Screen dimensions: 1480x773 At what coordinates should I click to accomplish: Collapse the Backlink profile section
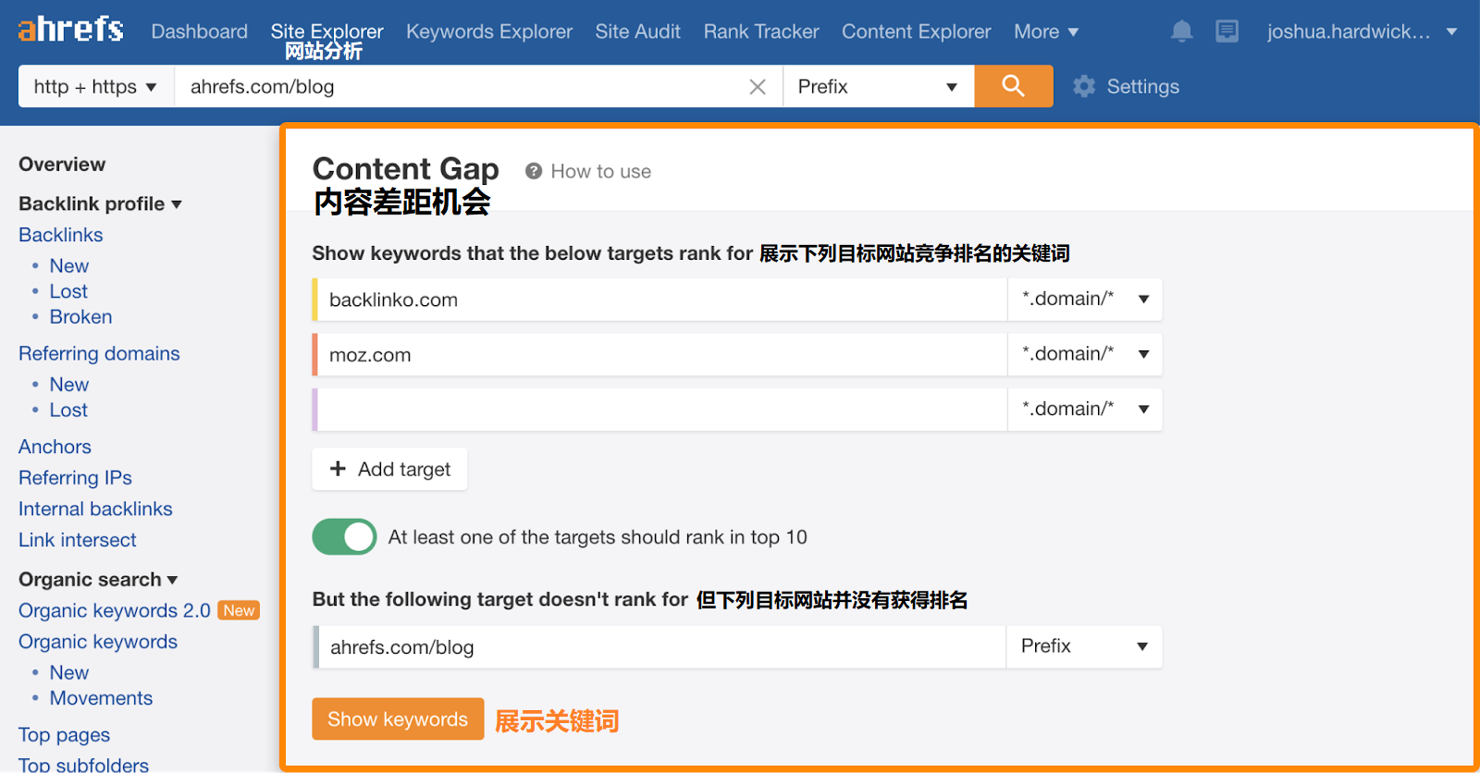[x=100, y=203]
